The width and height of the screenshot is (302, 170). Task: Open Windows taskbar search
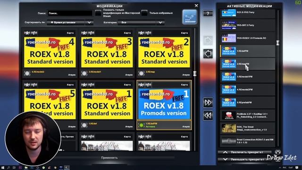click(8, 168)
